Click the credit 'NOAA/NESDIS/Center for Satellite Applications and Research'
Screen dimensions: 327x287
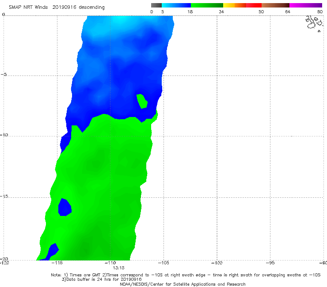(183, 284)
